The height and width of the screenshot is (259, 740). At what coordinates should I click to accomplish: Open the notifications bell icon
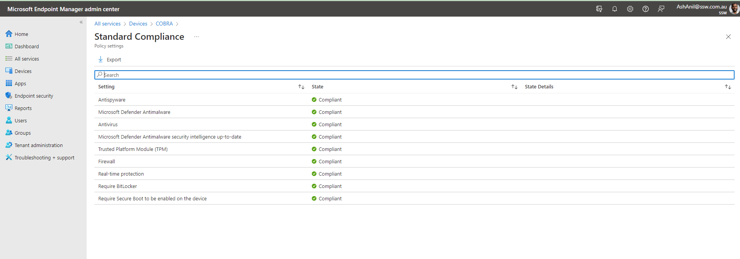click(x=615, y=9)
